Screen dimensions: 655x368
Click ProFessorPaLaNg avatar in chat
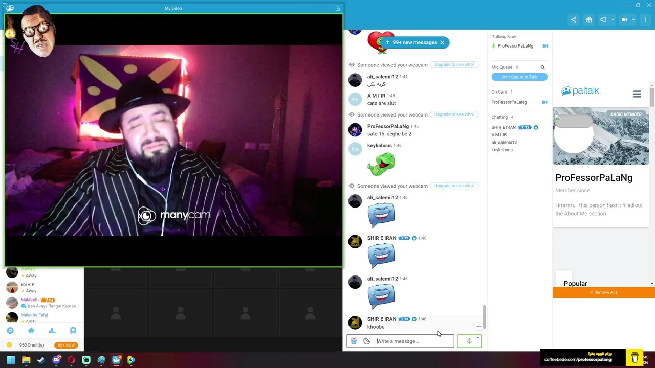point(355,130)
